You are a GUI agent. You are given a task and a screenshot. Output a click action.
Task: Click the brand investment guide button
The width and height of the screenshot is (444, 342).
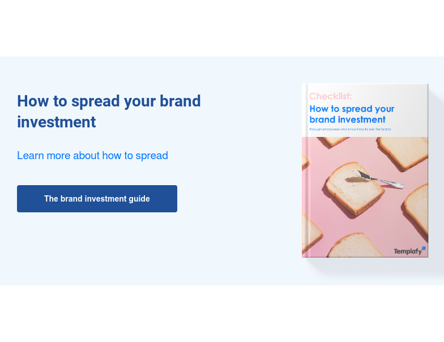[x=97, y=199]
